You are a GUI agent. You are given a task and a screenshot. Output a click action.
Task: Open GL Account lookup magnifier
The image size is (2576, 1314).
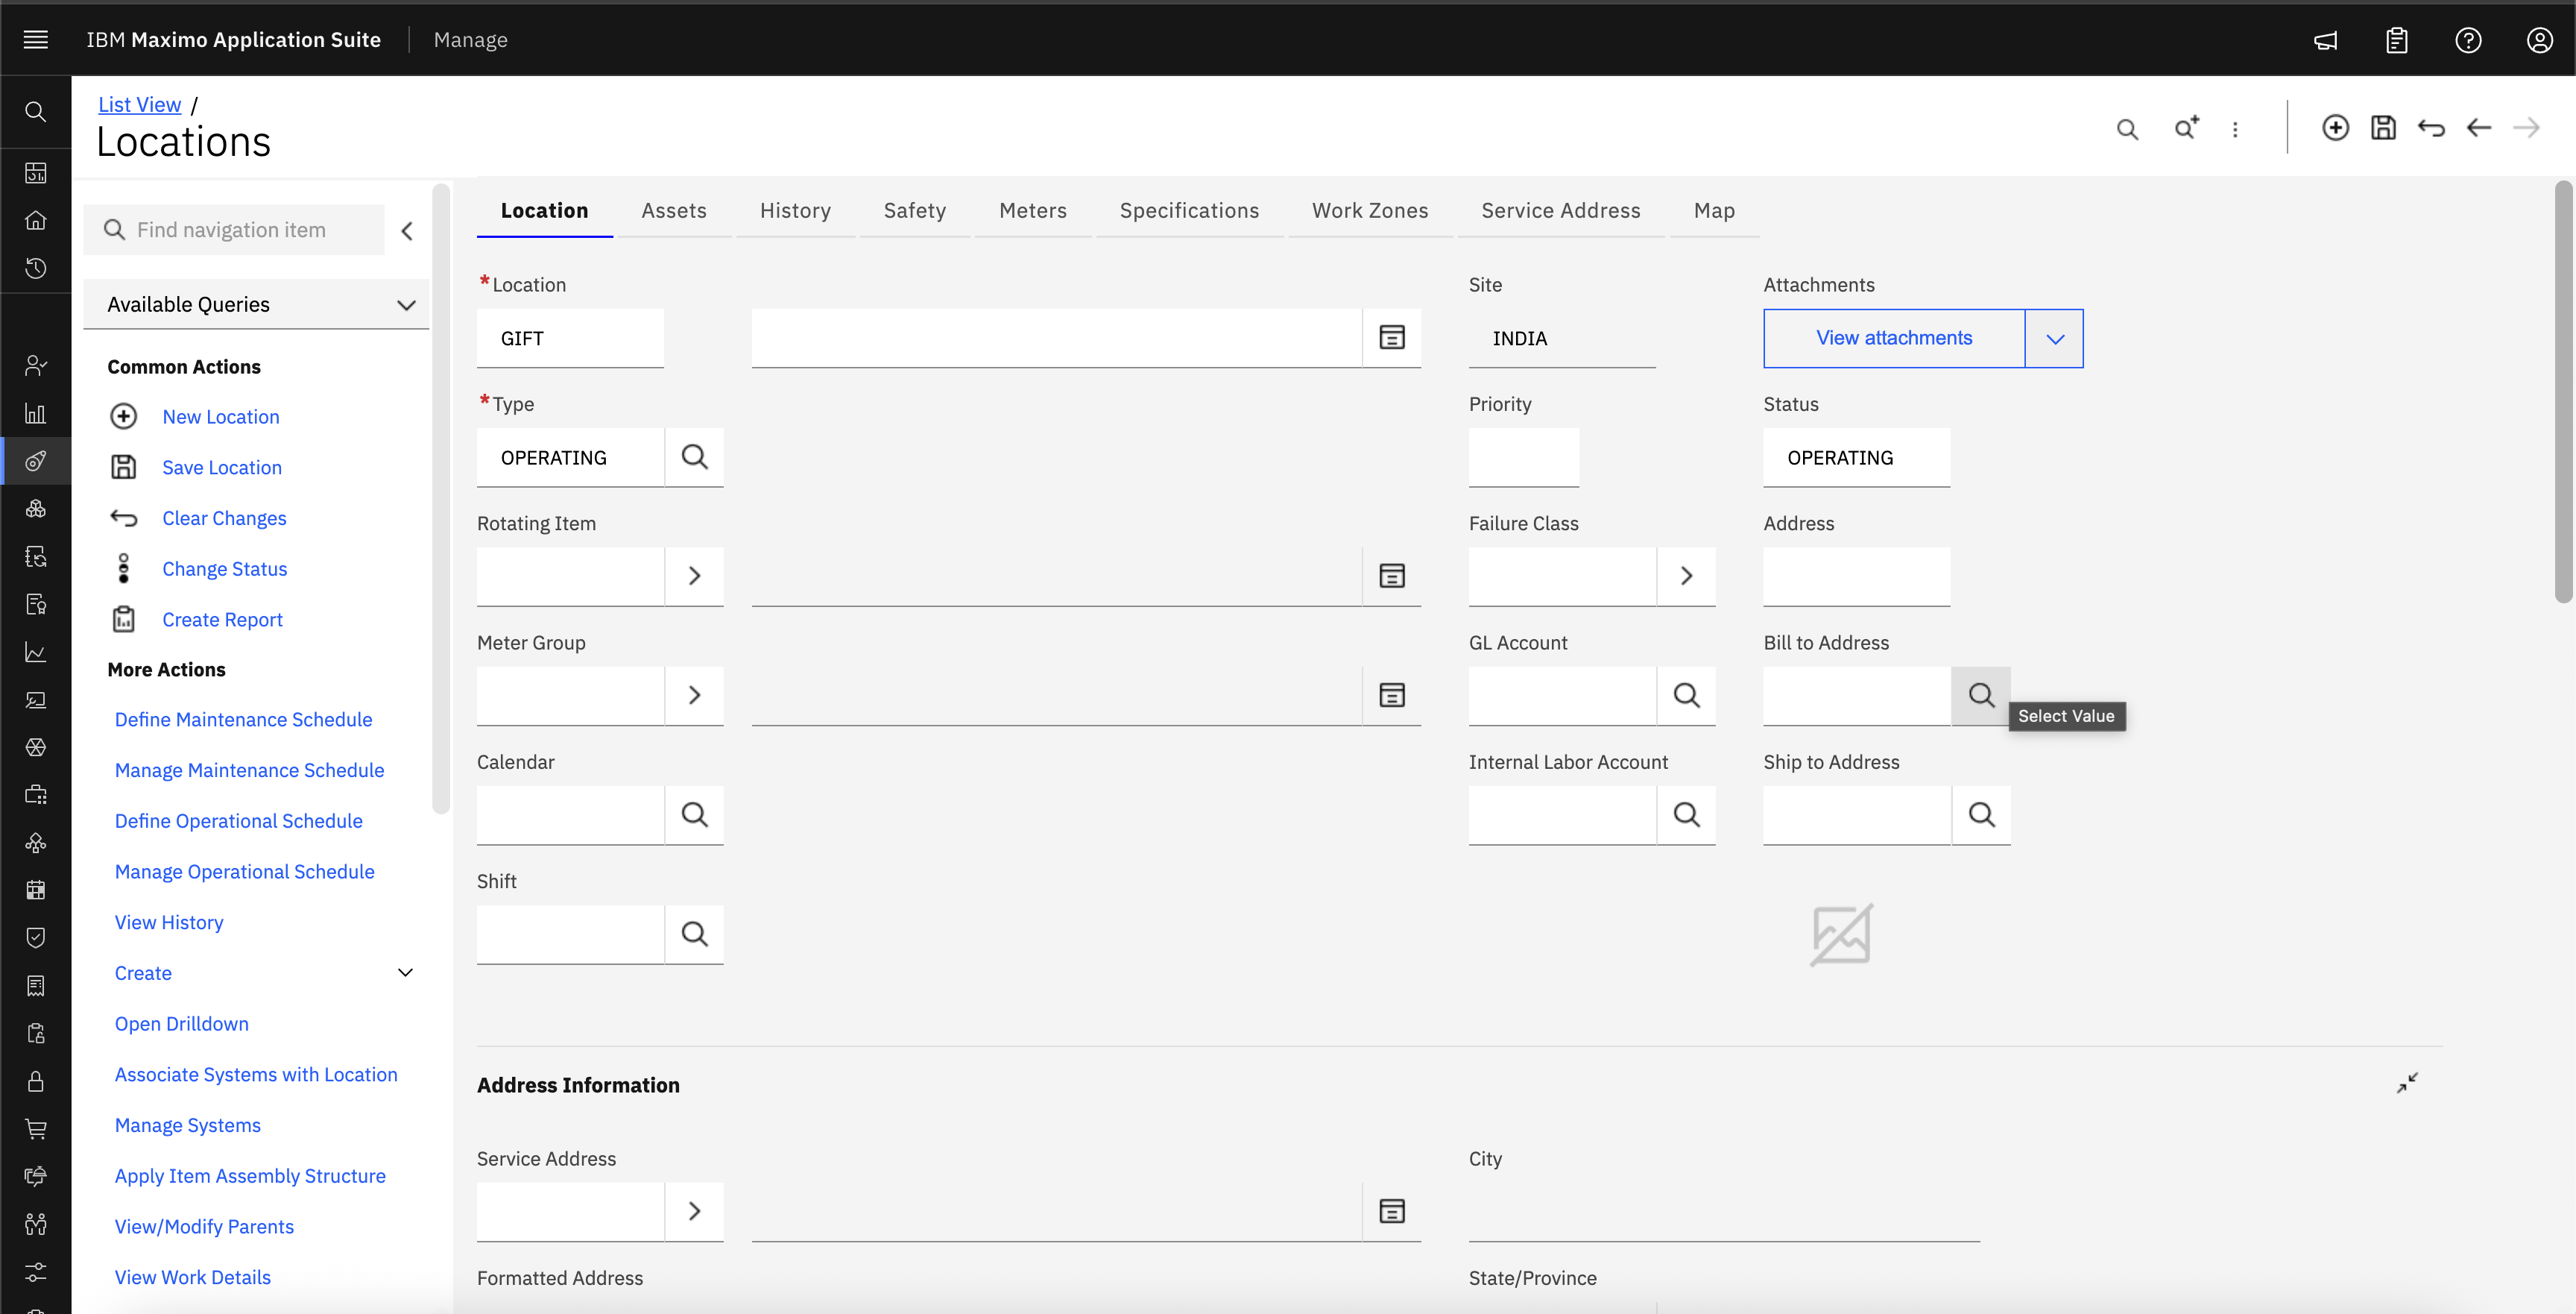[1686, 694]
